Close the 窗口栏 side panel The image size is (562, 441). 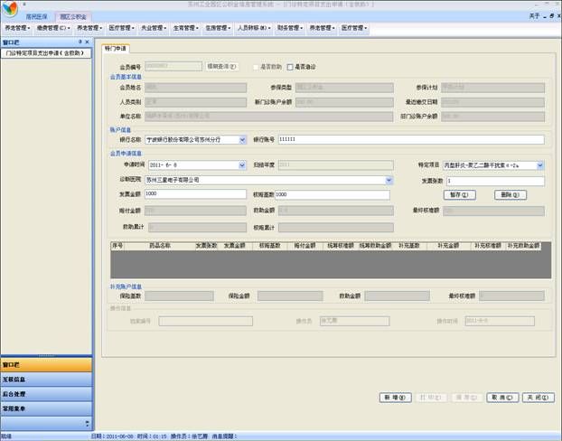click(x=87, y=42)
